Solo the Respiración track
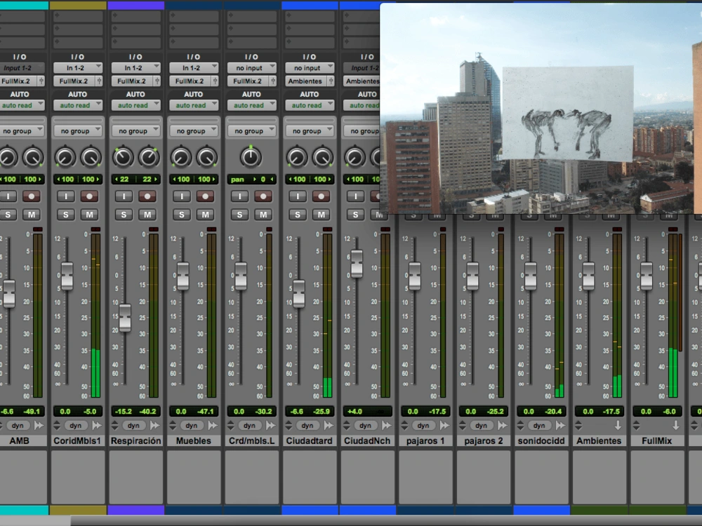This screenshot has height=526, width=702. (124, 215)
